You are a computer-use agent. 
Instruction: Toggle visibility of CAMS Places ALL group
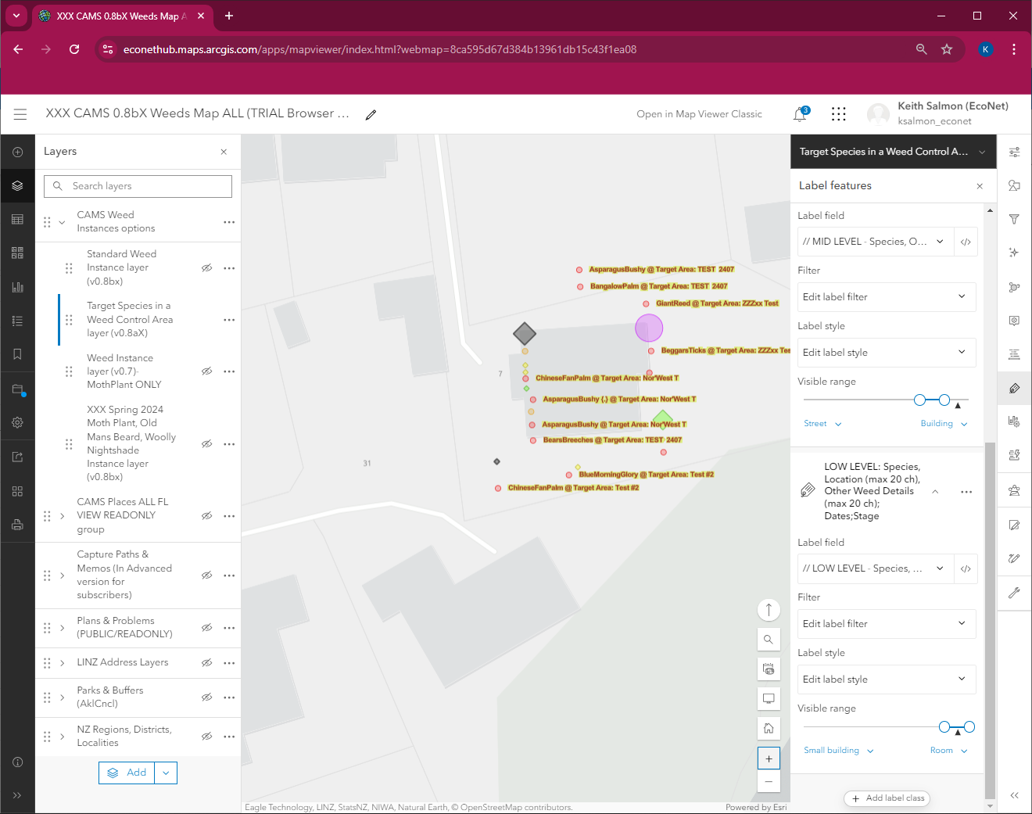tap(206, 515)
